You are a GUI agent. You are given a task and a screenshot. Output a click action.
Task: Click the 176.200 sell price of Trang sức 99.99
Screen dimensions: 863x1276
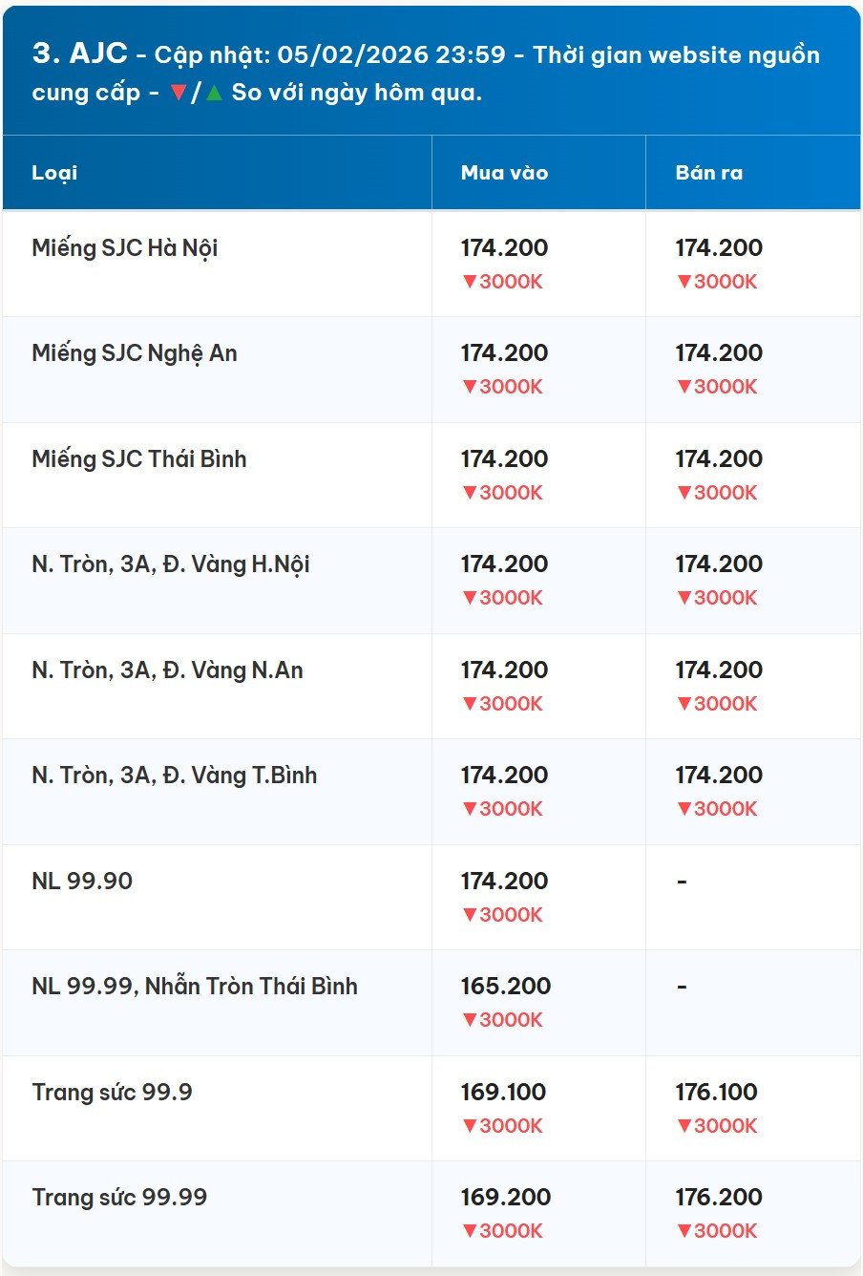pos(719,1198)
